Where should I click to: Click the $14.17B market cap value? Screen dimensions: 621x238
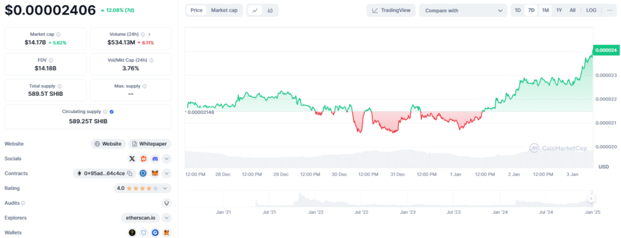click(35, 42)
